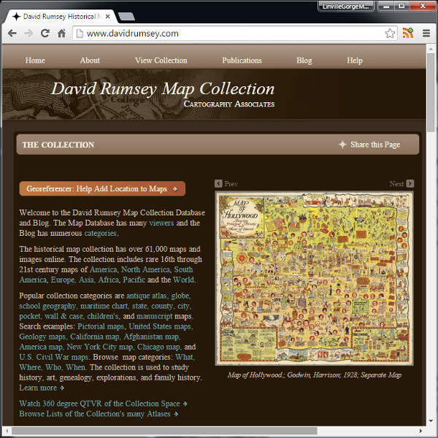Click the vertical scrollbar thumb
The height and width of the screenshot is (438, 438).
431,92
